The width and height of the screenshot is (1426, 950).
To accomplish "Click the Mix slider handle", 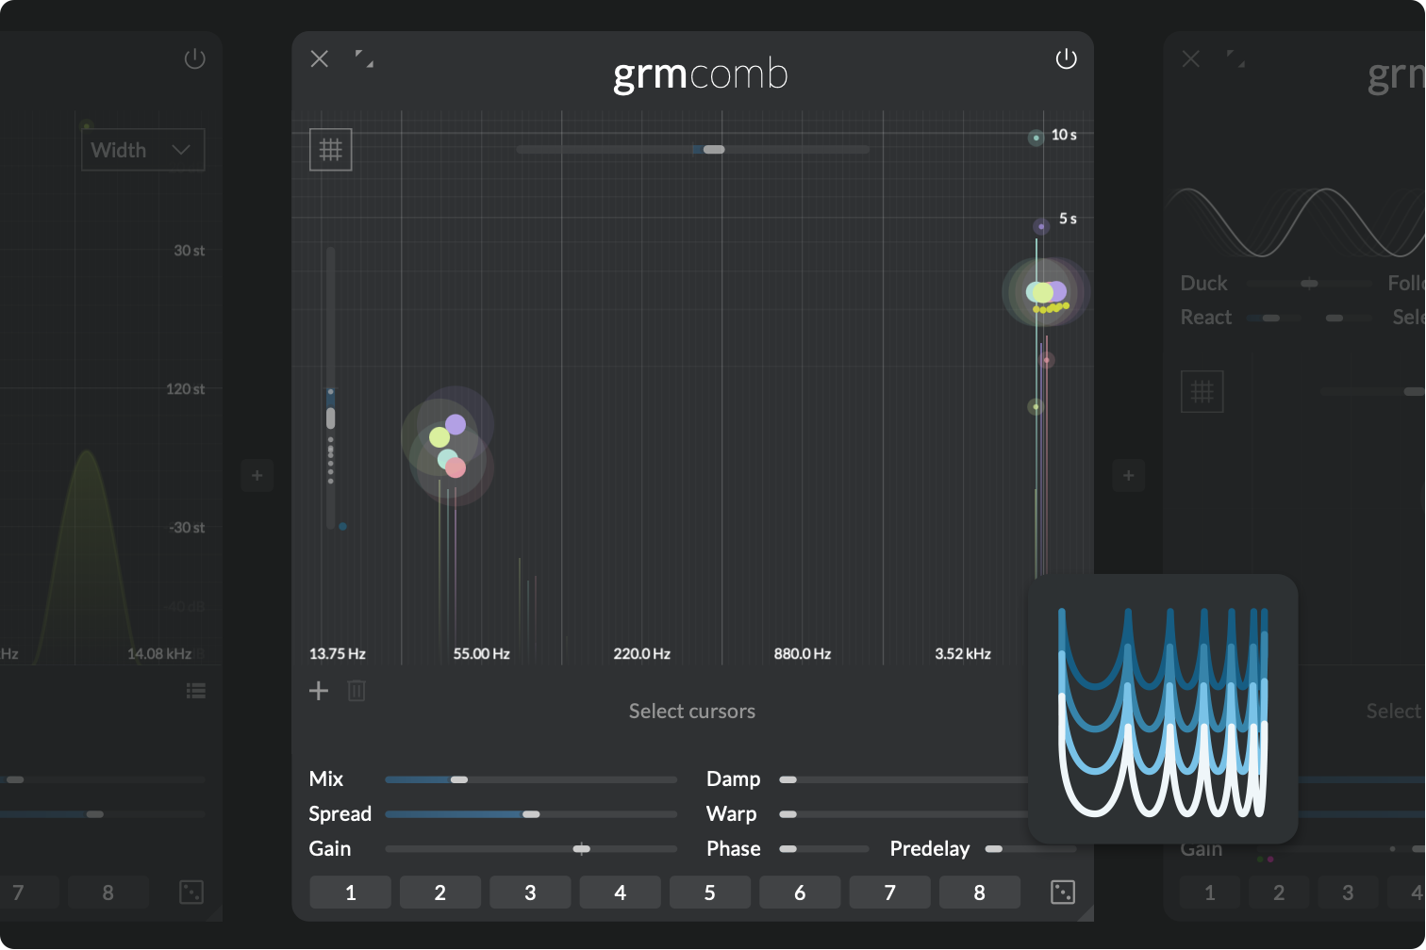I will [459, 779].
